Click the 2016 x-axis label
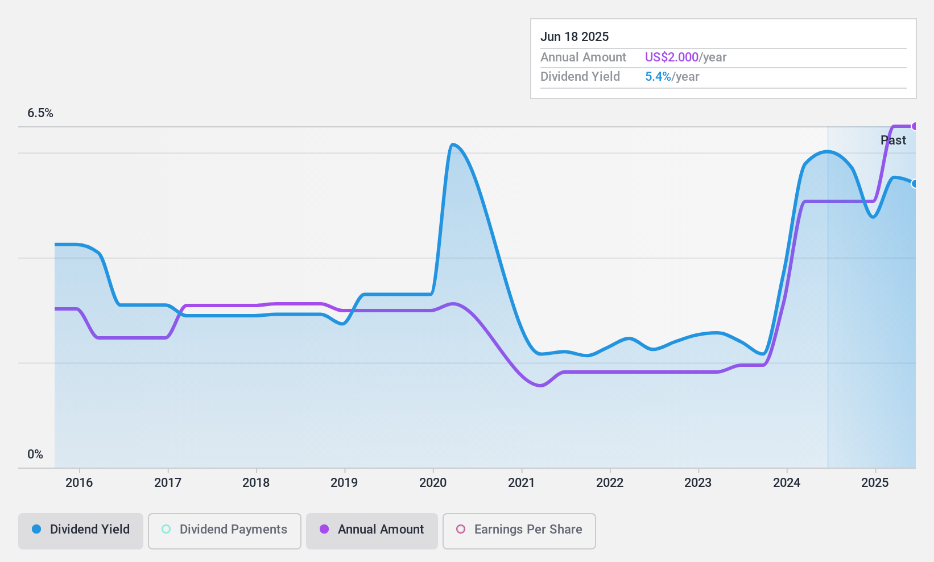 point(79,483)
